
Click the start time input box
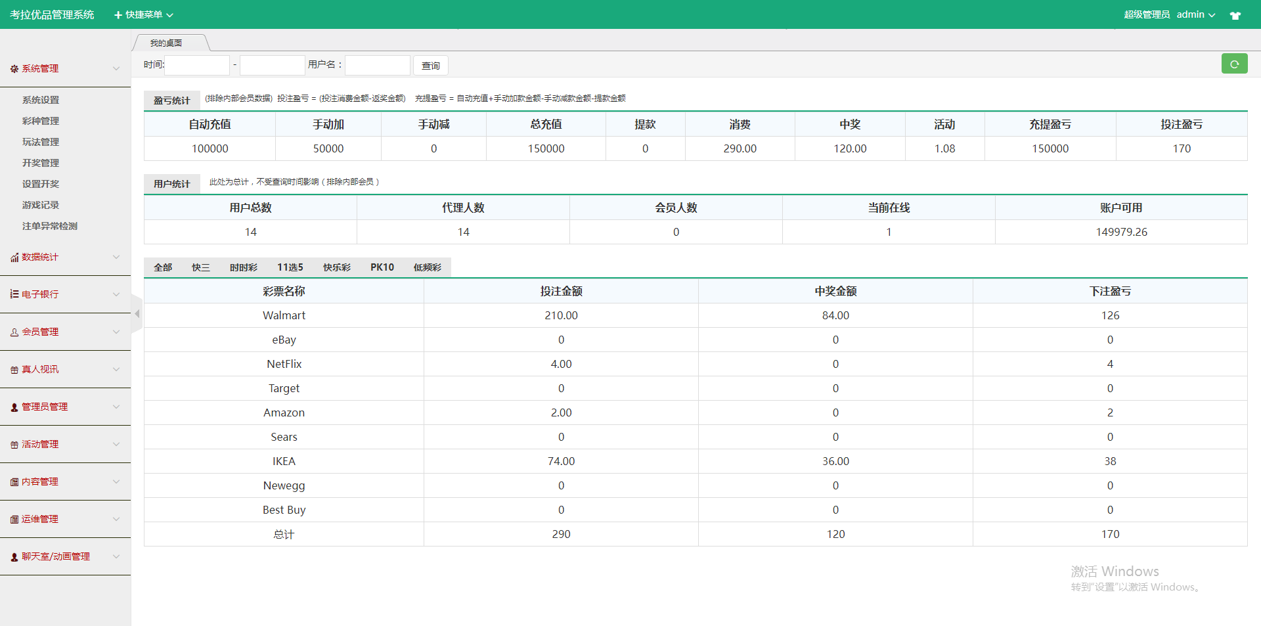point(197,65)
